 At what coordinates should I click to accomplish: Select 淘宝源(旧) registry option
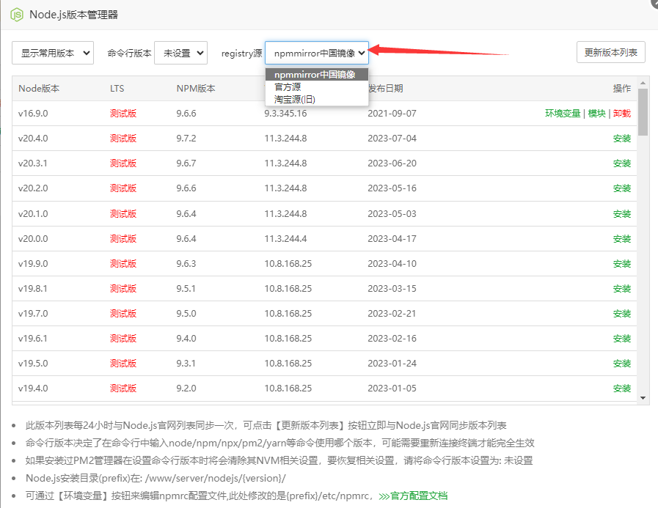(317, 100)
